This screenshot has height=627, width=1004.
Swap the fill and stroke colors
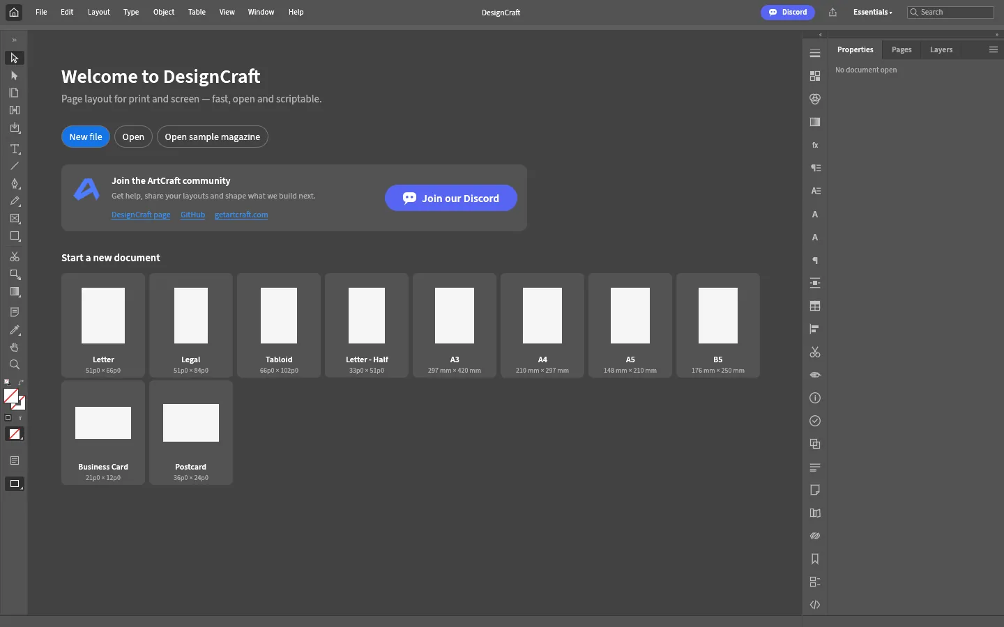pyautogui.click(x=21, y=382)
